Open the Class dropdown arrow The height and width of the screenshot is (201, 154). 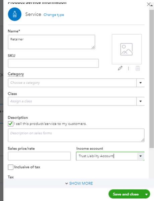click(x=141, y=101)
